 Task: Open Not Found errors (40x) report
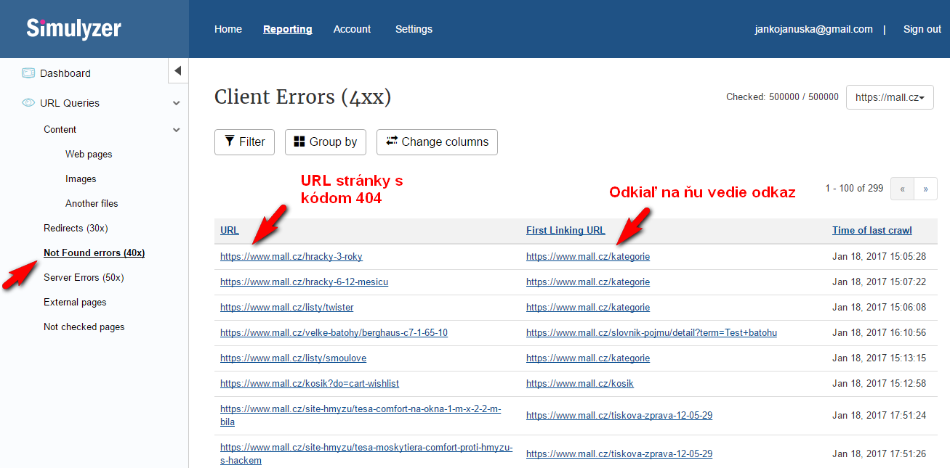point(94,253)
